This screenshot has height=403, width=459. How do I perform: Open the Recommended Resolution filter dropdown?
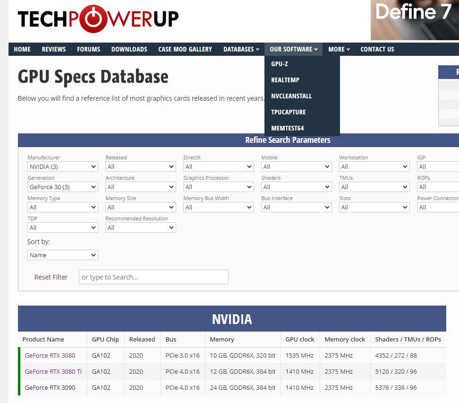[x=141, y=228]
